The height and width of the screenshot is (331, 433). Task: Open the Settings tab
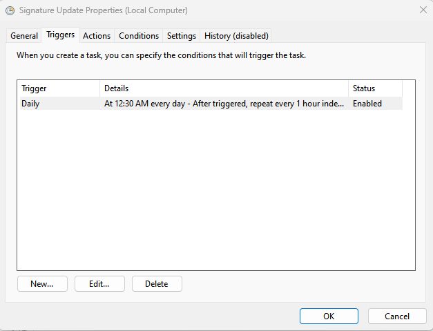[182, 36]
